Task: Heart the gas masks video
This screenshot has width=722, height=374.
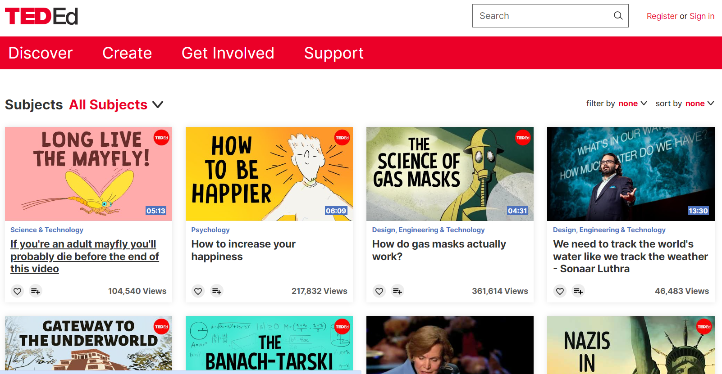Action: click(379, 291)
